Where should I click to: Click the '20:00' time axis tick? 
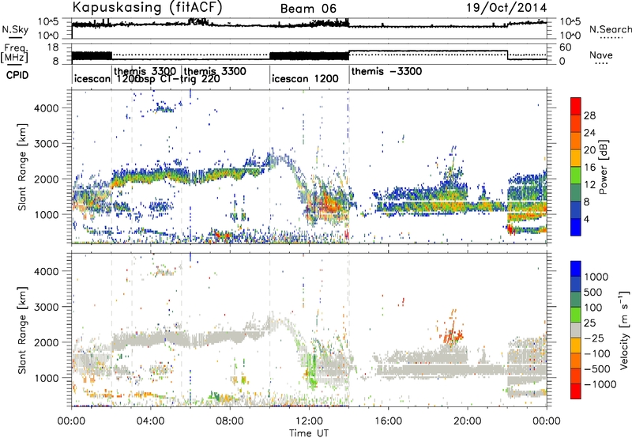pyautogui.click(x=468, y=421)
